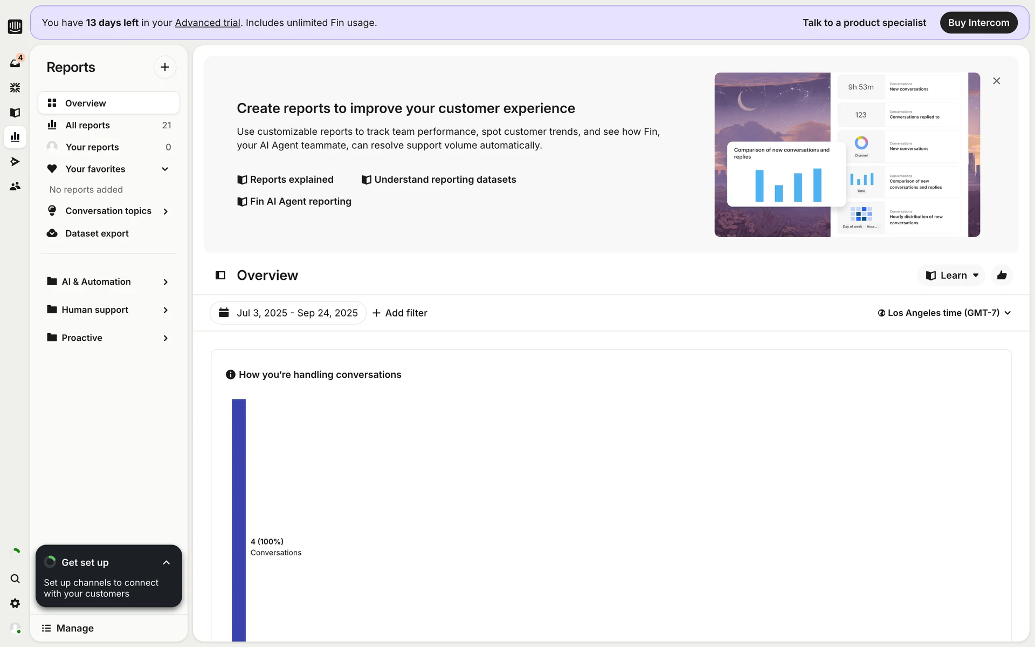Open the date range Jul 3 - Sep 24 picker
This screenshot has height=647, width=1035.
click(x=288, y=313)
